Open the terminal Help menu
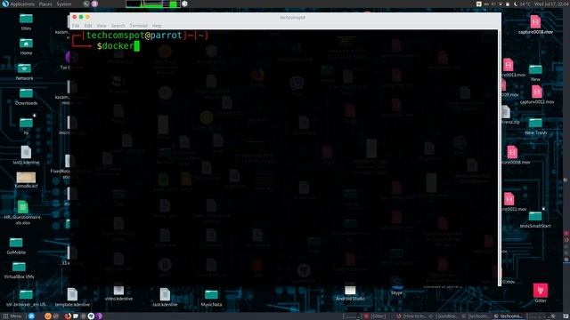Screen dimensions: 570x320 pos(157,26)
